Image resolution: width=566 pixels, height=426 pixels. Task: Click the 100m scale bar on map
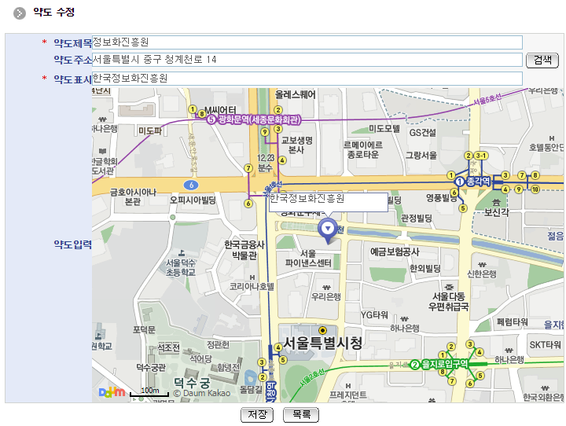coord(149,392)
